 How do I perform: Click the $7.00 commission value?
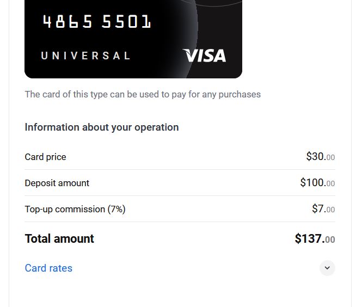point(323,209)
